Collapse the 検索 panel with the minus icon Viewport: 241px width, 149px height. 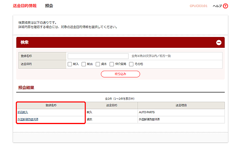[x=219, y=43]
